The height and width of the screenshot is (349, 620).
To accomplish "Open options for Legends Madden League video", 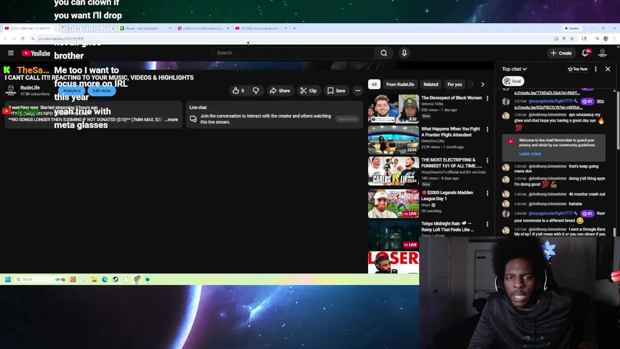I will 487,193.
